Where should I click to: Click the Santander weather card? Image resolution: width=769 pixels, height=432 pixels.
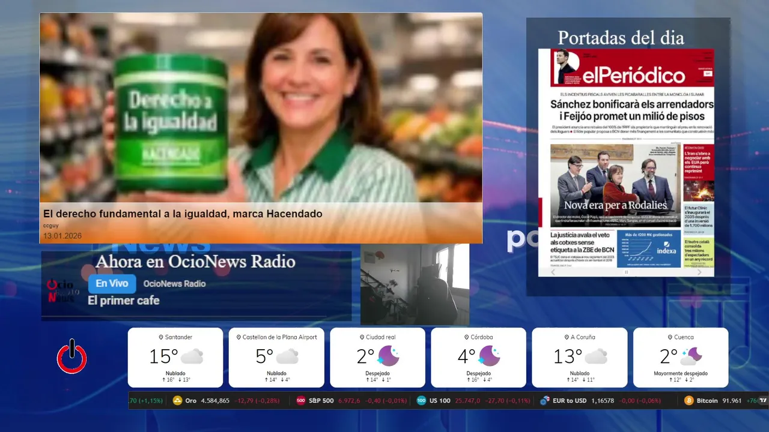point(175,358)
